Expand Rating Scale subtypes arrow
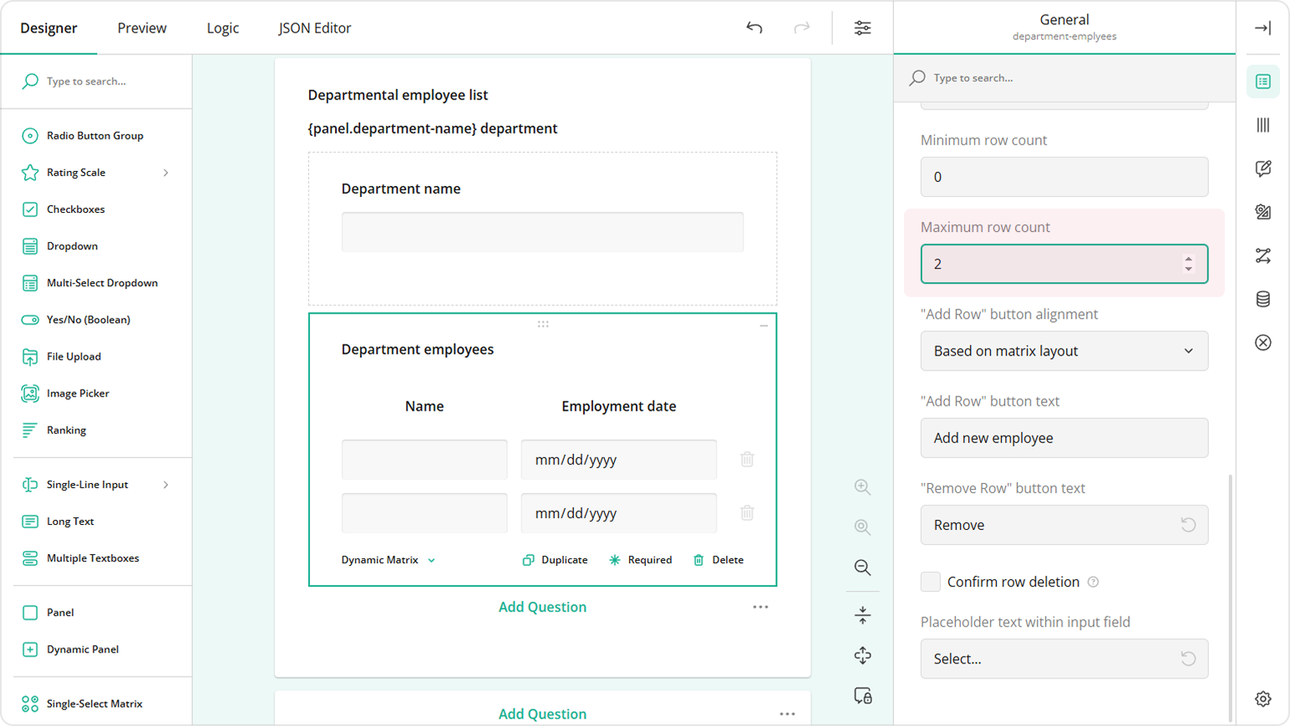 [x=165, y=173]
